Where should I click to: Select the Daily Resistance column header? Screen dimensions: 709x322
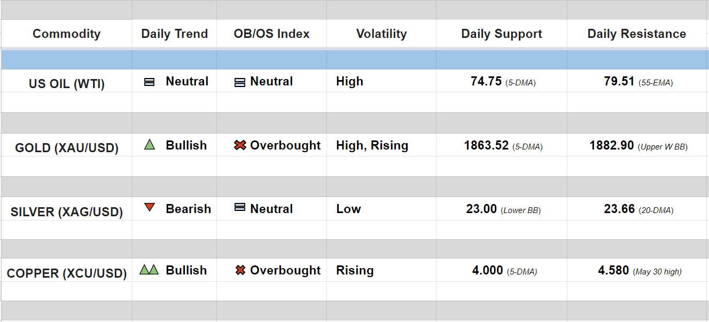click(x=637, y=34)
